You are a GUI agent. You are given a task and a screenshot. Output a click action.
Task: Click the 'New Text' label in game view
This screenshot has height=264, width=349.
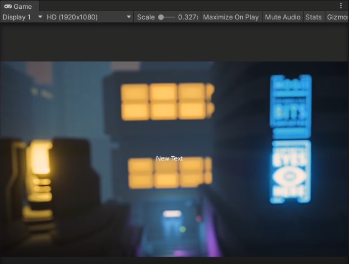point(169,158)
